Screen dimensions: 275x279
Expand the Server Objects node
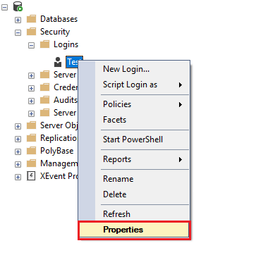[x=18, y=126]
